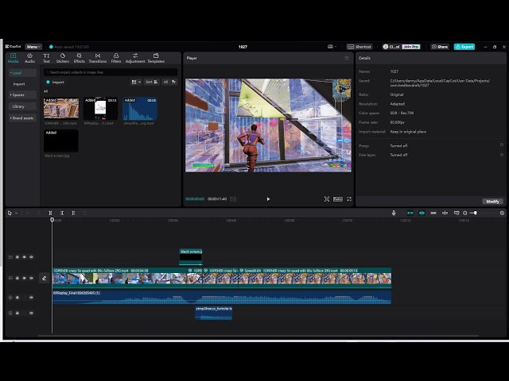
Task: Select the Delete right trim tool
Action: (73, 213)
